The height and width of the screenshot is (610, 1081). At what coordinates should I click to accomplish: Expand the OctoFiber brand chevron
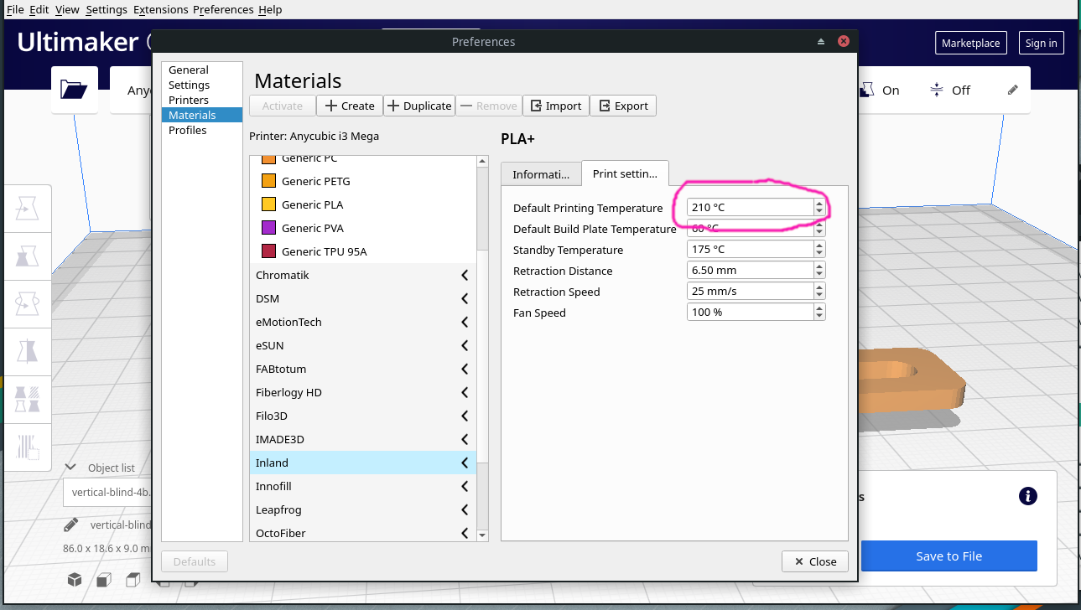[x=465, y=533]
